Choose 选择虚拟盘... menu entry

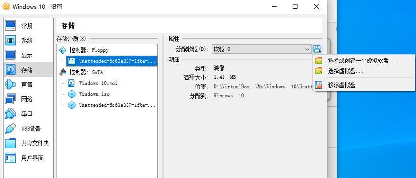(364, 71)
